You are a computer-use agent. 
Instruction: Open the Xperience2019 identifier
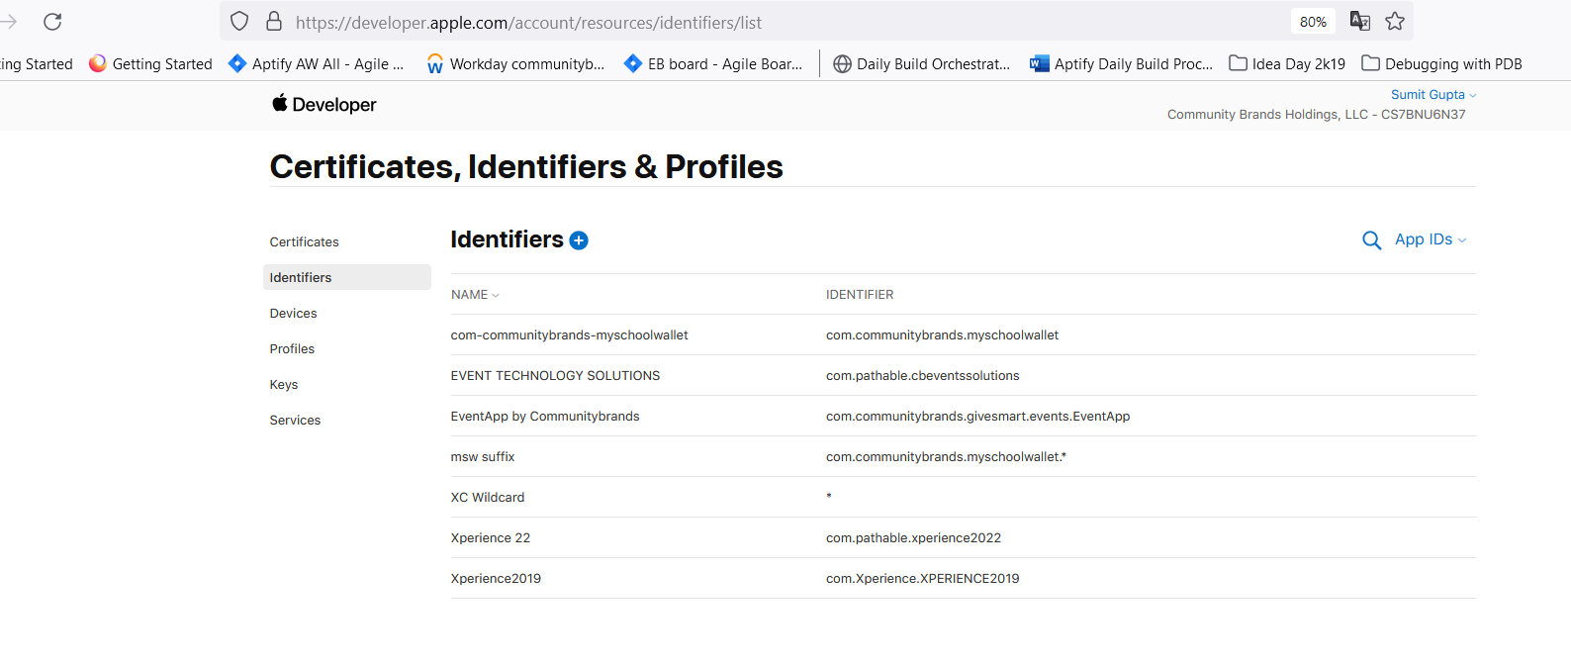(497, 579)
